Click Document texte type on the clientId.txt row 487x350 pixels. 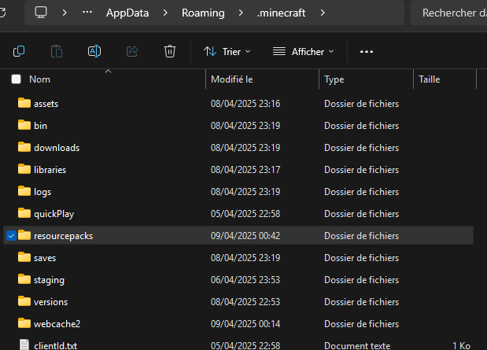(x=357, y=345)
